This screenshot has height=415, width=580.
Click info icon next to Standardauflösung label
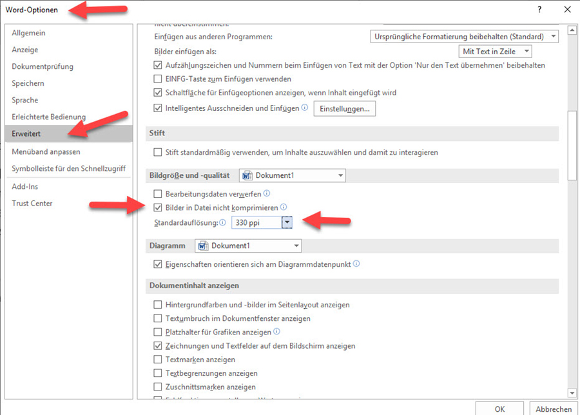[x=222, y=222]
